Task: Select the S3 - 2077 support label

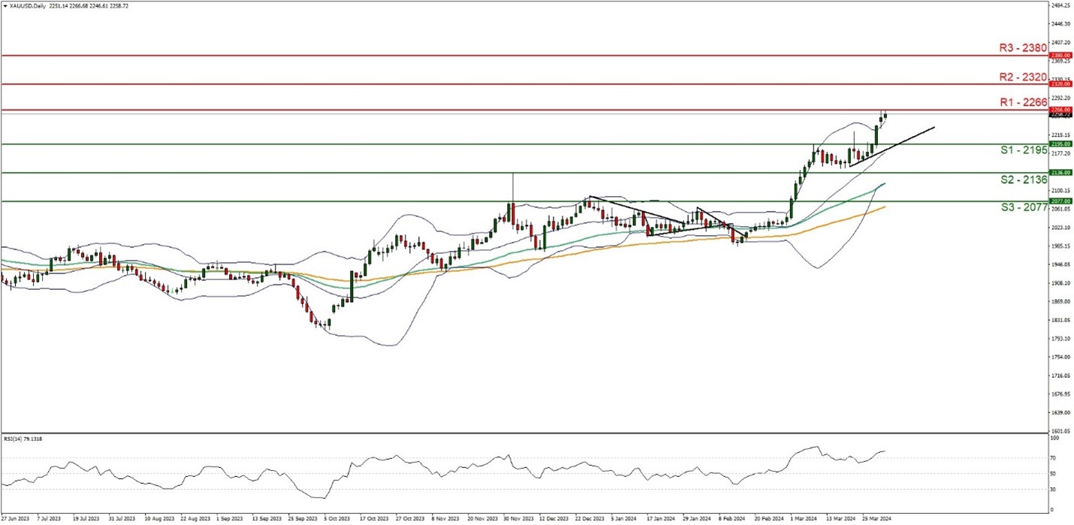Action: [x=1024, y=207]
